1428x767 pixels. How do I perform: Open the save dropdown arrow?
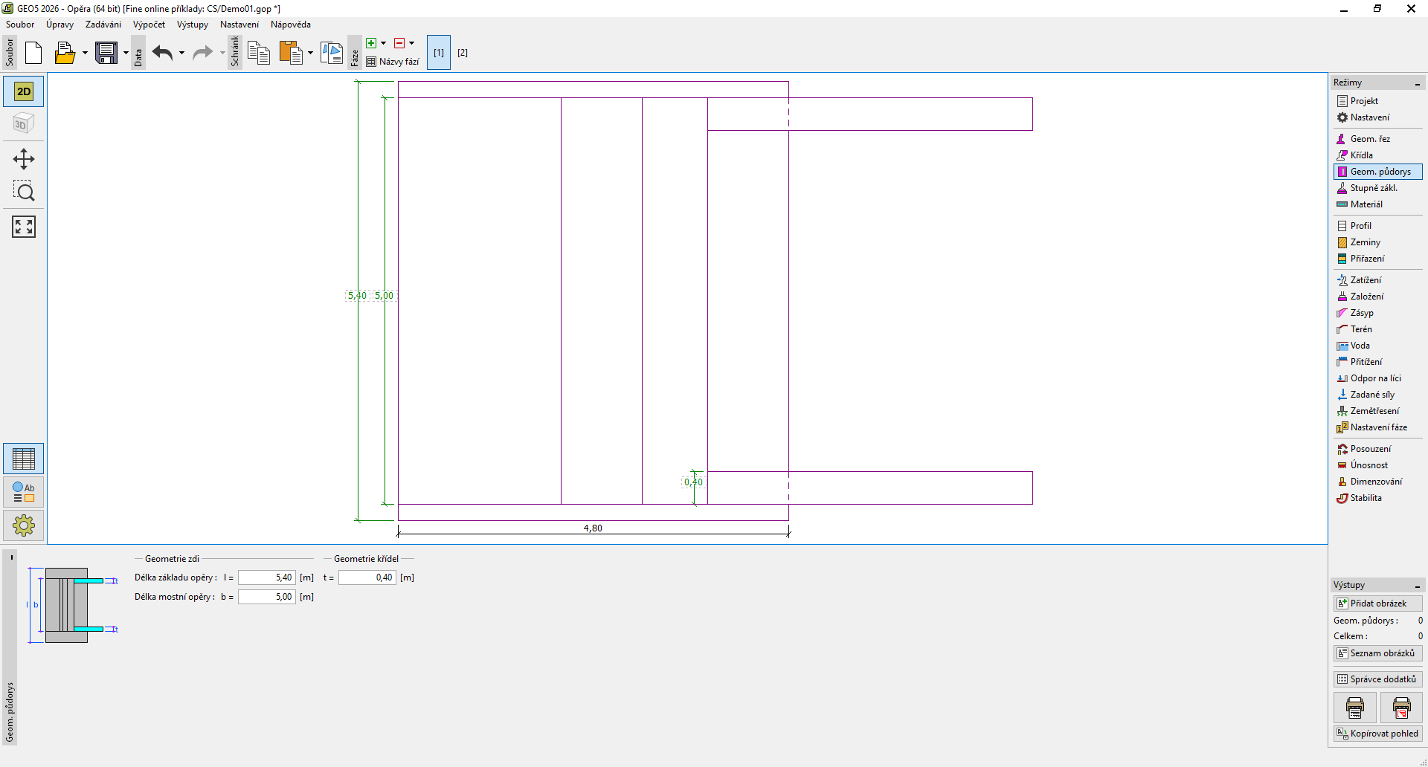[126, 53]
